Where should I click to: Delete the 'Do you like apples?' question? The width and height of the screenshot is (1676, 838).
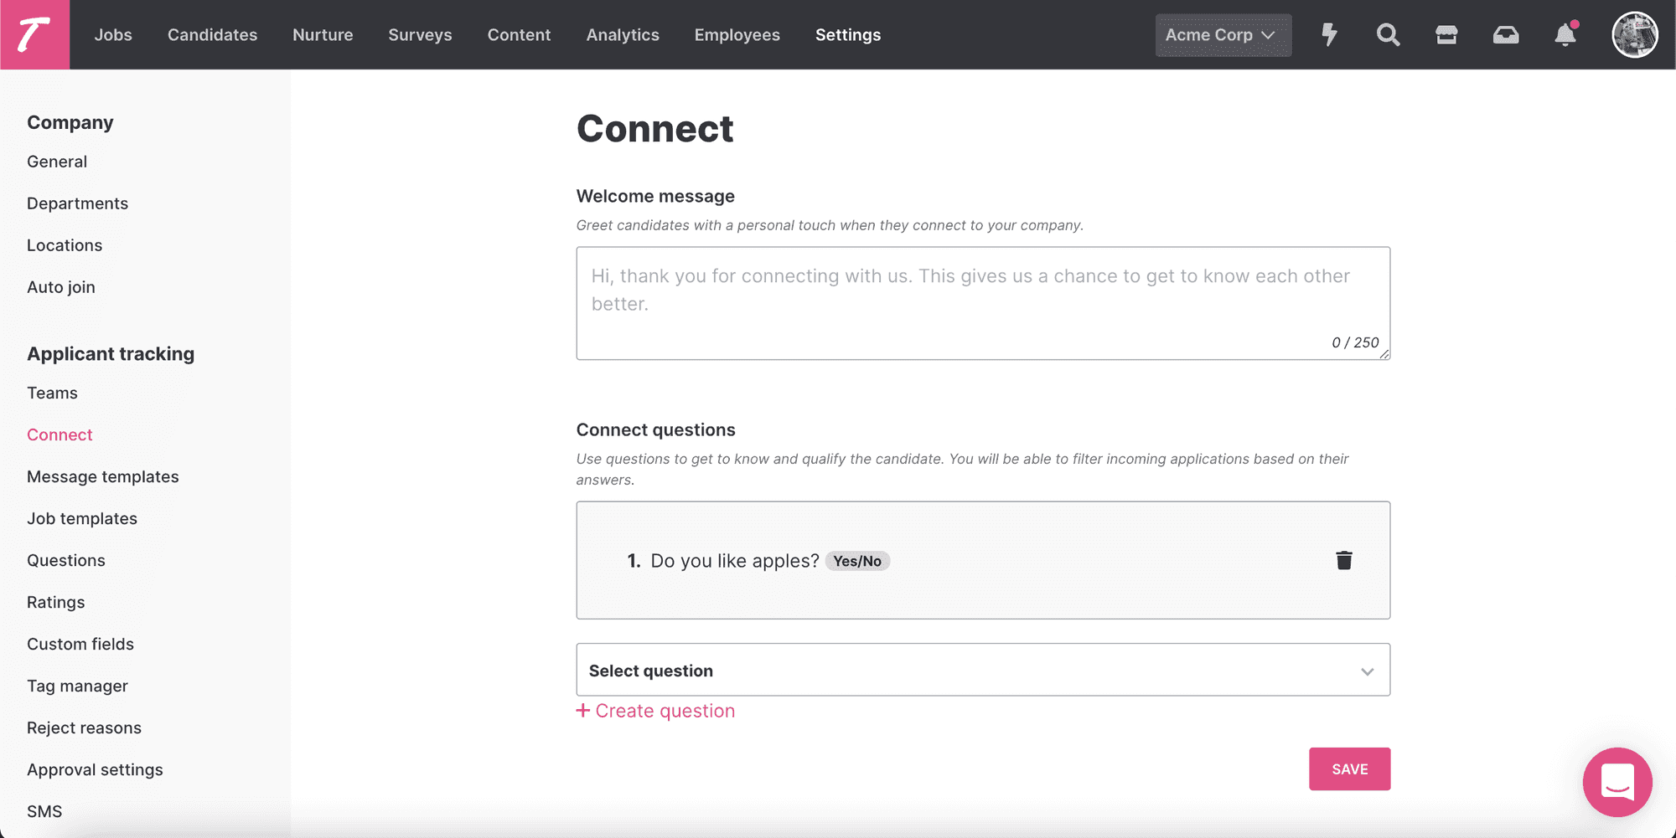click(1344, 560)
